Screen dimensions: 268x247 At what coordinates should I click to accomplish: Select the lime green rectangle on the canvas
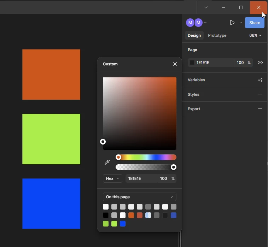pos(51,139)
